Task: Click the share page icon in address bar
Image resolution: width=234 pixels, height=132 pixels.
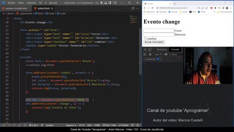Action: 203,8
